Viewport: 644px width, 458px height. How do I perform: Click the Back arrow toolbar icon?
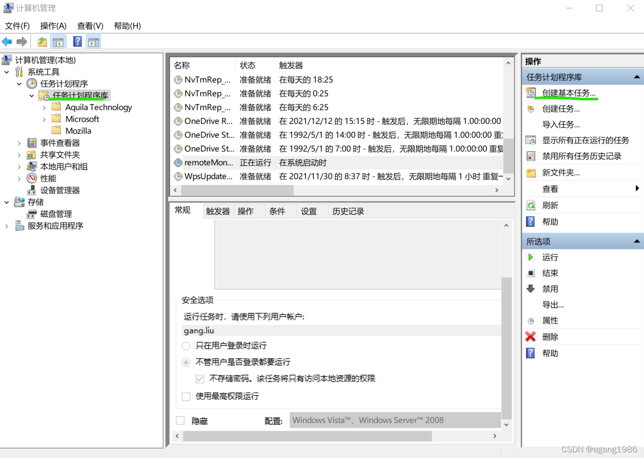tap(7, 42)
